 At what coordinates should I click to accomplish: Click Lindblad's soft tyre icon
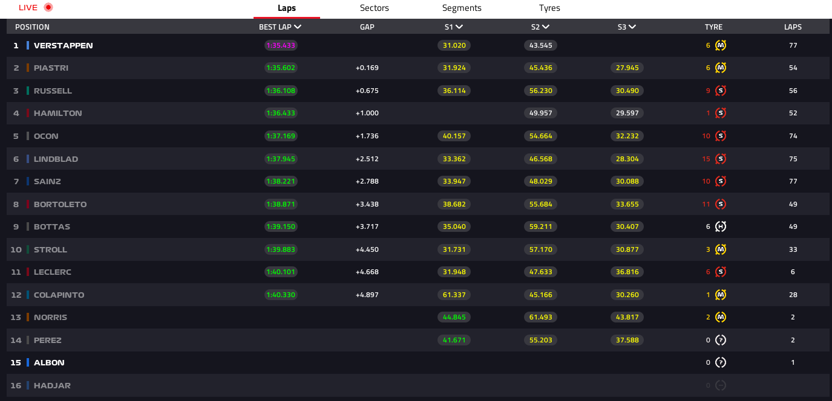click(x=720, y=159)
